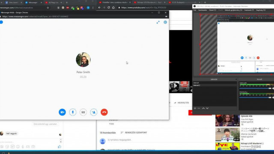Click the camera icon in chat toolbar

pyautogui.click(x=33, y=147)
